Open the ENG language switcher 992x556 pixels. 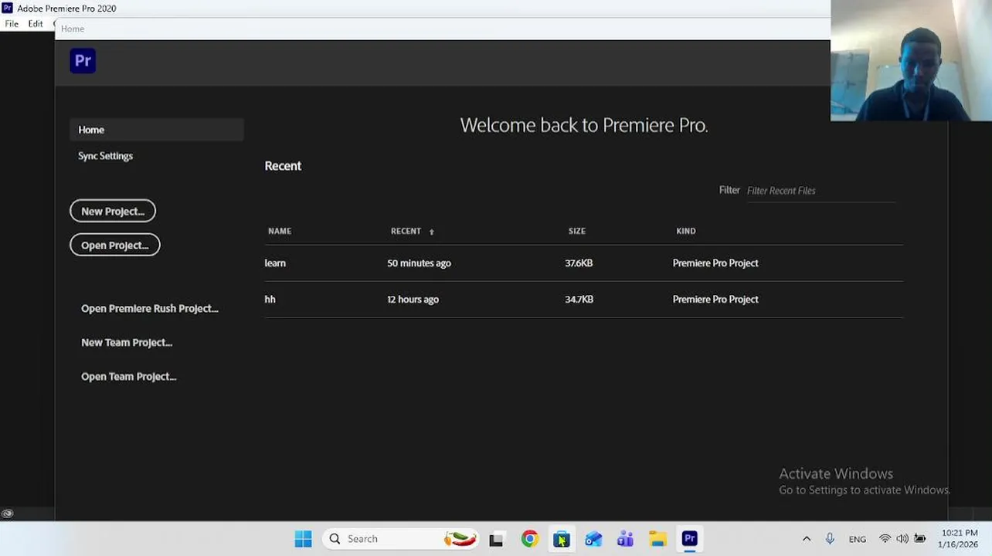pyautogui.click(x=857, y=539)
